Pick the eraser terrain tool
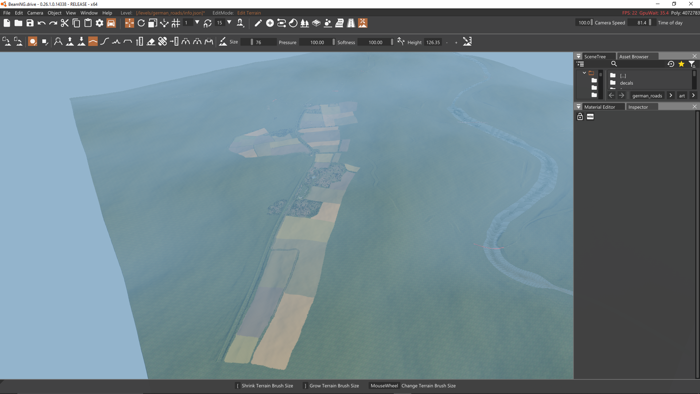The width and height of the screenshot is (700, 394). [151, 42]
